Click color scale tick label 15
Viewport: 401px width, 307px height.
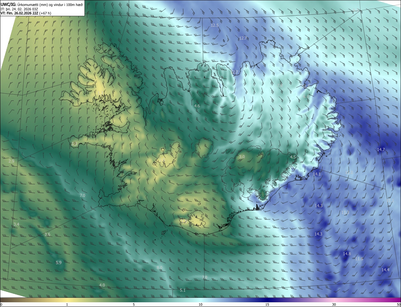267,304
